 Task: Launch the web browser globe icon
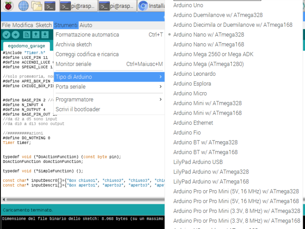[x=23, y=6]
